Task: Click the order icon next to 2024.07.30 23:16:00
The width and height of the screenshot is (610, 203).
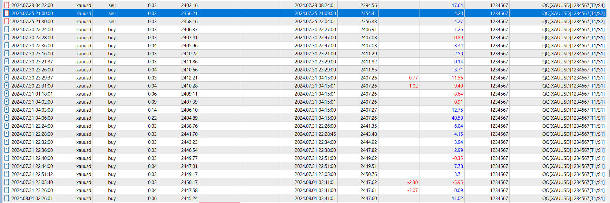Action: [6, 53]
